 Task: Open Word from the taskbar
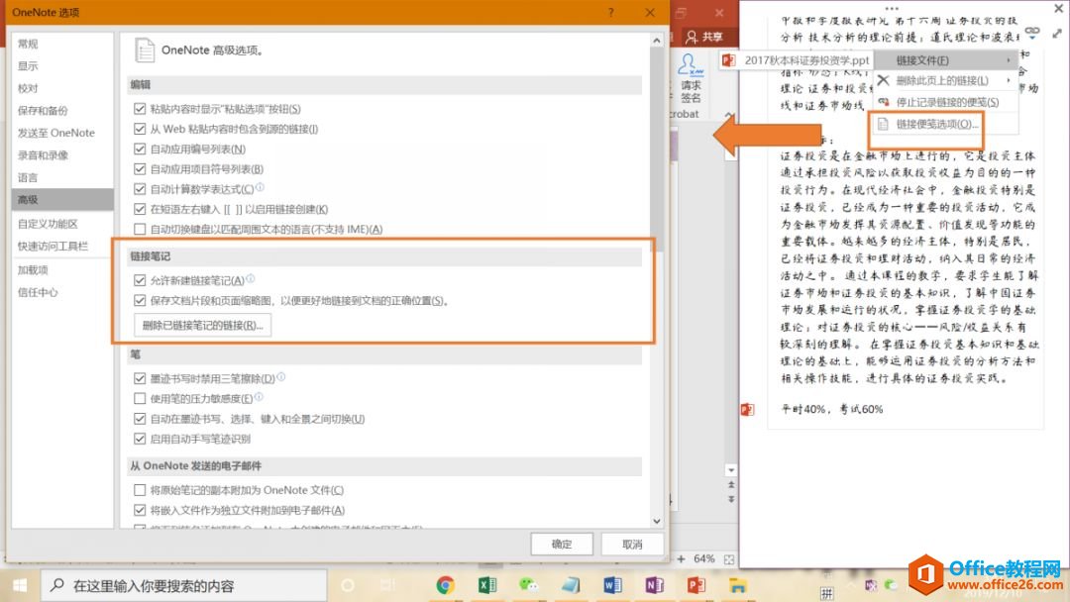(x=611, y=585)
